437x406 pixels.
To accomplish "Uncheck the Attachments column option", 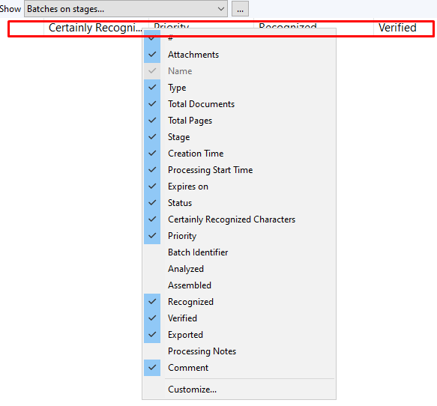I will click(x=240, y=55).
